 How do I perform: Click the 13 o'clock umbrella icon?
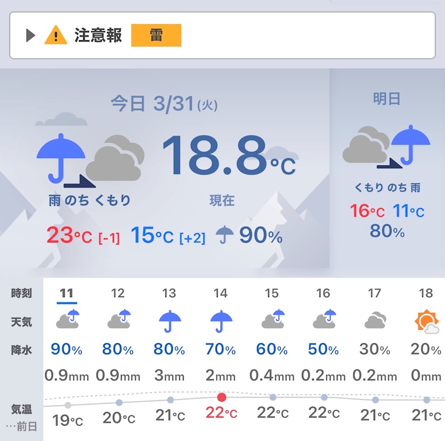(170, 321)
